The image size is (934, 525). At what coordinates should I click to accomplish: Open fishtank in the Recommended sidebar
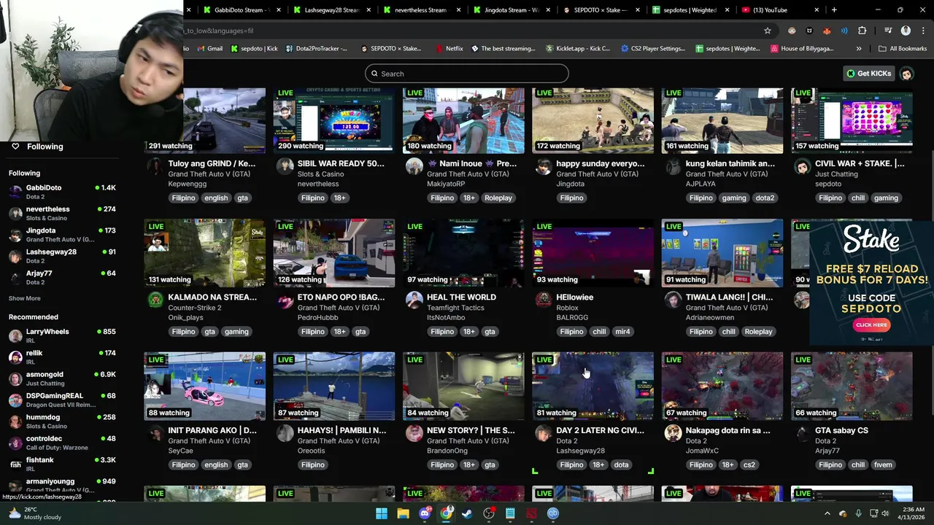point(63,464)
